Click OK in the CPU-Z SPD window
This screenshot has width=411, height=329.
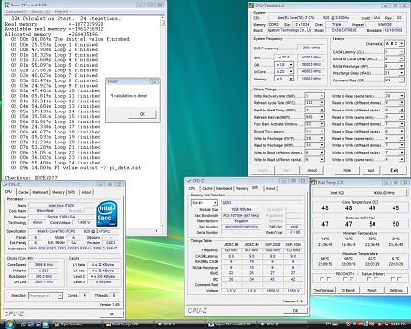(295, 311)
